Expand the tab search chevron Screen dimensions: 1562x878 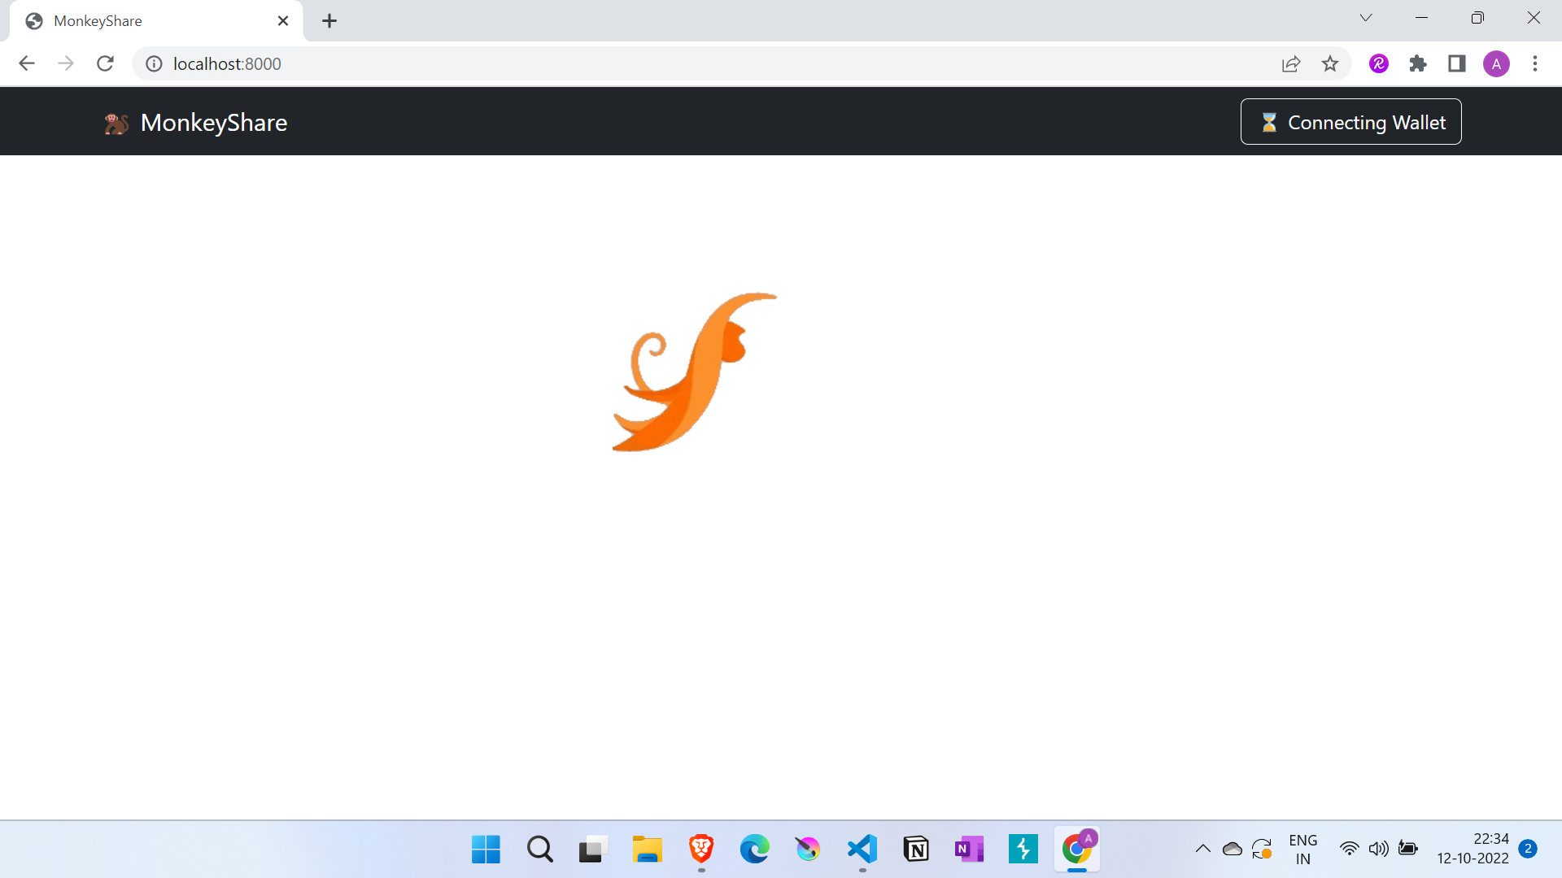coord(1365,18)
